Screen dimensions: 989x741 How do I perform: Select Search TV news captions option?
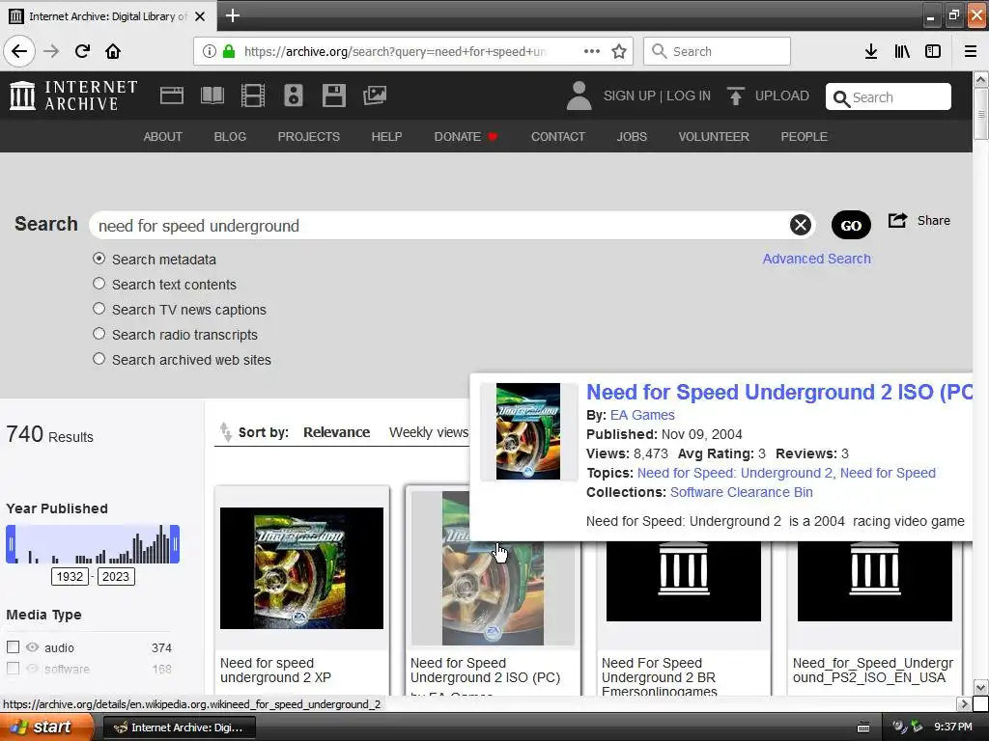99,309
